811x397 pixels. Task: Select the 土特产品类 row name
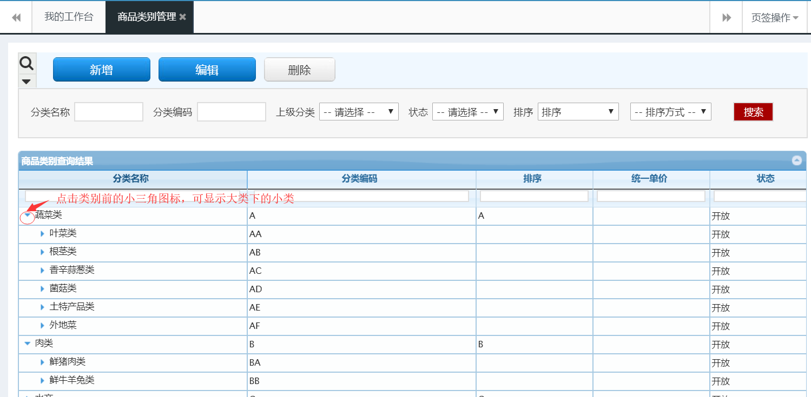(x=72, y=307)
